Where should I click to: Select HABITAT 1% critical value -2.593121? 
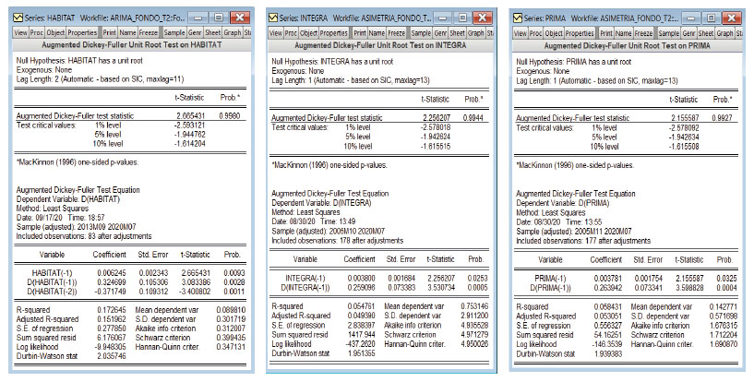(189, 125)
